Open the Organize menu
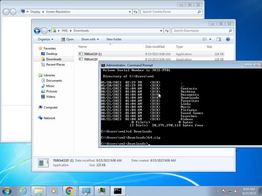This screenshot has width=262, height=196. pos(46,39)
